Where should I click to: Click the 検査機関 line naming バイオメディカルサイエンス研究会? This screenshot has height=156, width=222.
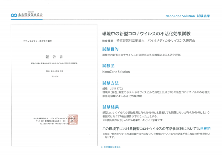point(148,41)
